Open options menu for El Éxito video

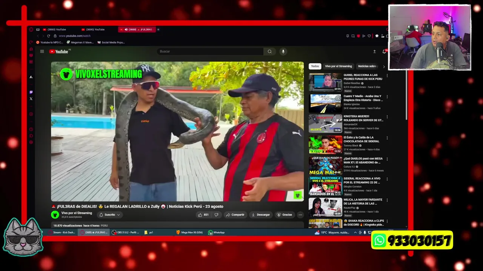[x=387, y=138]
